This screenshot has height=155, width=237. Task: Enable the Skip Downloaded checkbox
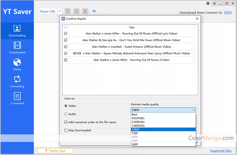[66, 130]
